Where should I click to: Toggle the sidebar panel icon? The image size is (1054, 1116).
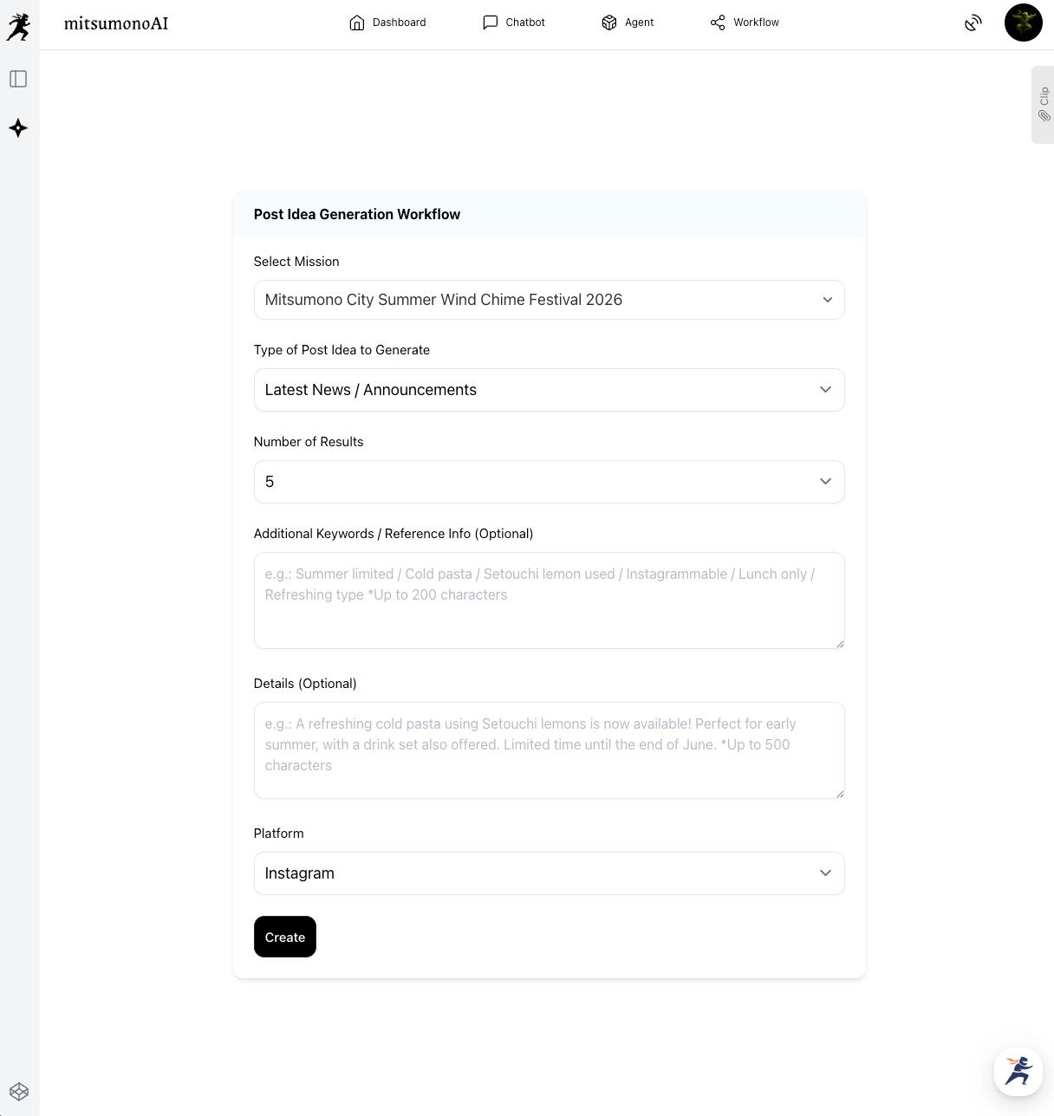click(18, 79)
